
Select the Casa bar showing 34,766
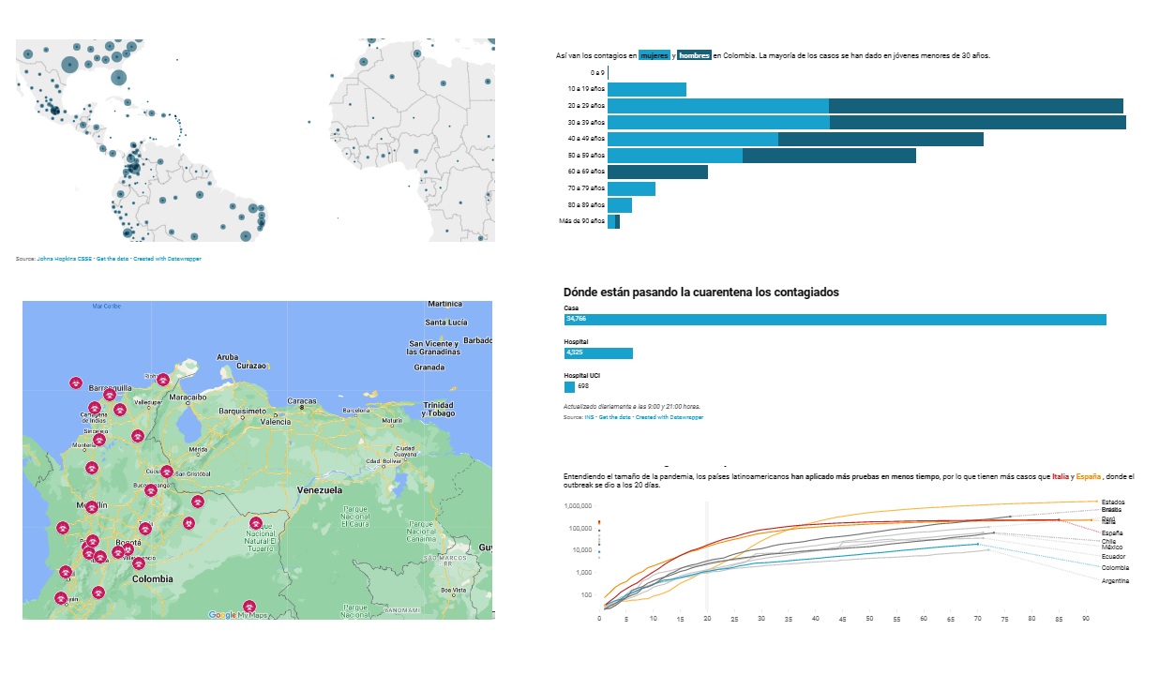tap(835, 320)
